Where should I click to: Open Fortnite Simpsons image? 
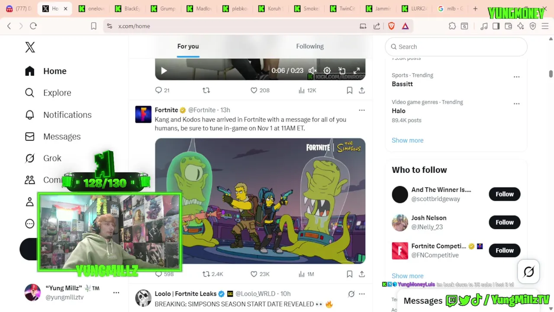click(x=260, y=201)
